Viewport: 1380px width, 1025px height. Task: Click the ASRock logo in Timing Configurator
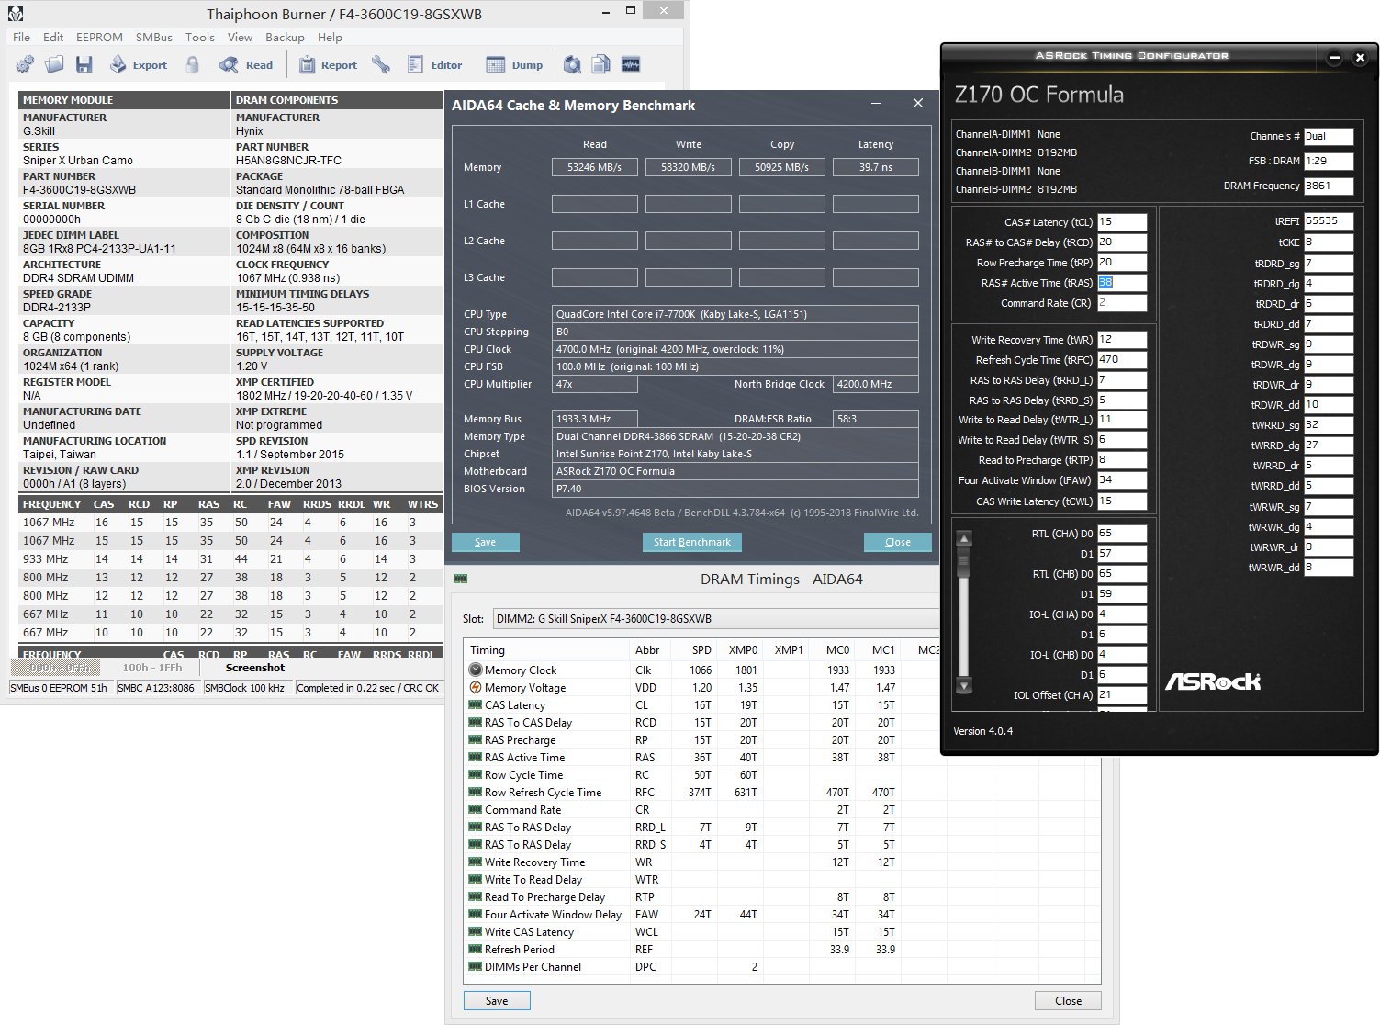coord(1213,681)
